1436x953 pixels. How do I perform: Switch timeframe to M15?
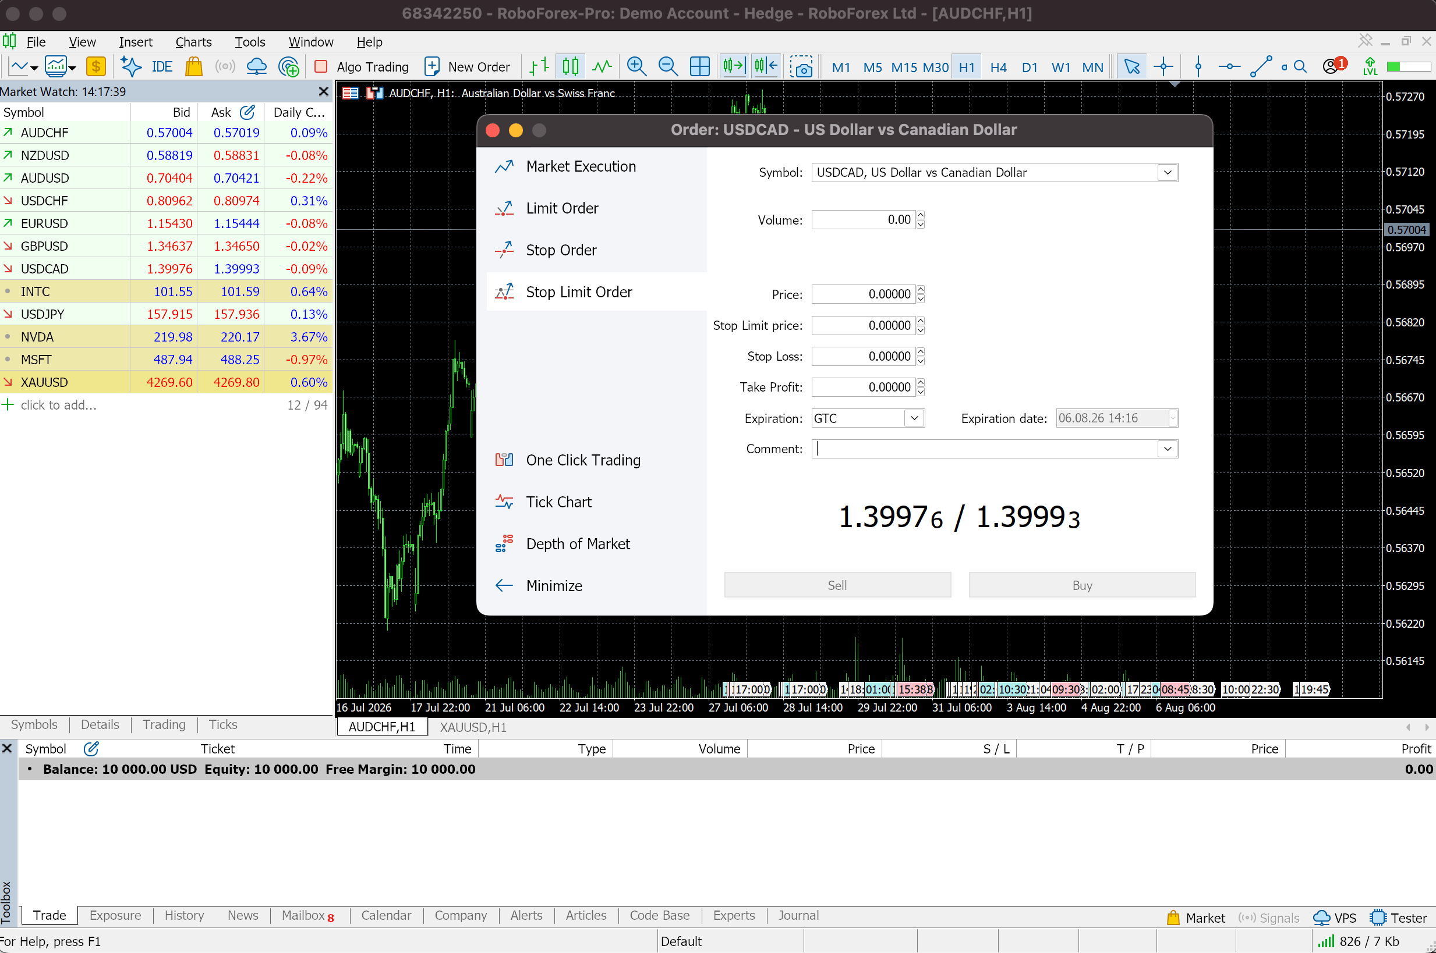click(x=904, y=67)
